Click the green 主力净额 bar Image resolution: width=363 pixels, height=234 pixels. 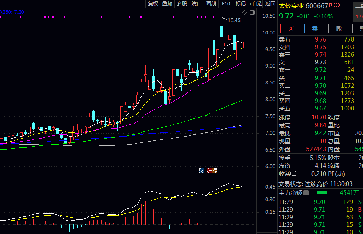(322, 193)
